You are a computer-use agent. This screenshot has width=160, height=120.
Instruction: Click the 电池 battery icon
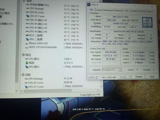pos(27,63)
